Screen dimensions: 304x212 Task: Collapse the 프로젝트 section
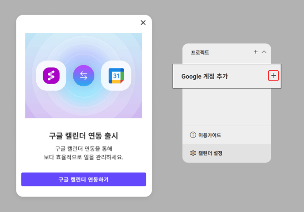264,52
